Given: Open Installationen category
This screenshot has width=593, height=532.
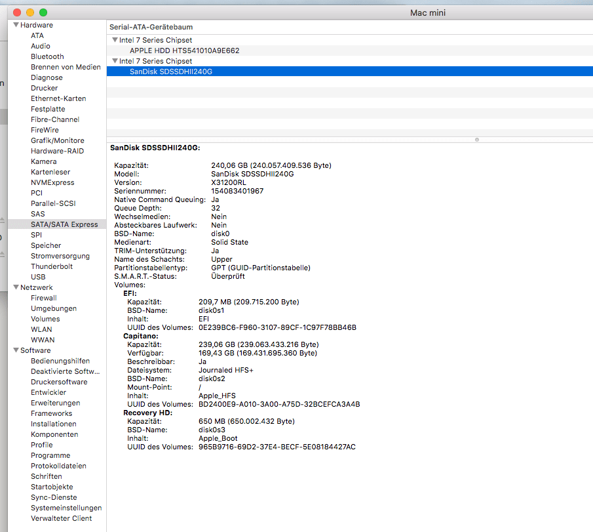Looking at the screenshot, I should coord(53,424).
